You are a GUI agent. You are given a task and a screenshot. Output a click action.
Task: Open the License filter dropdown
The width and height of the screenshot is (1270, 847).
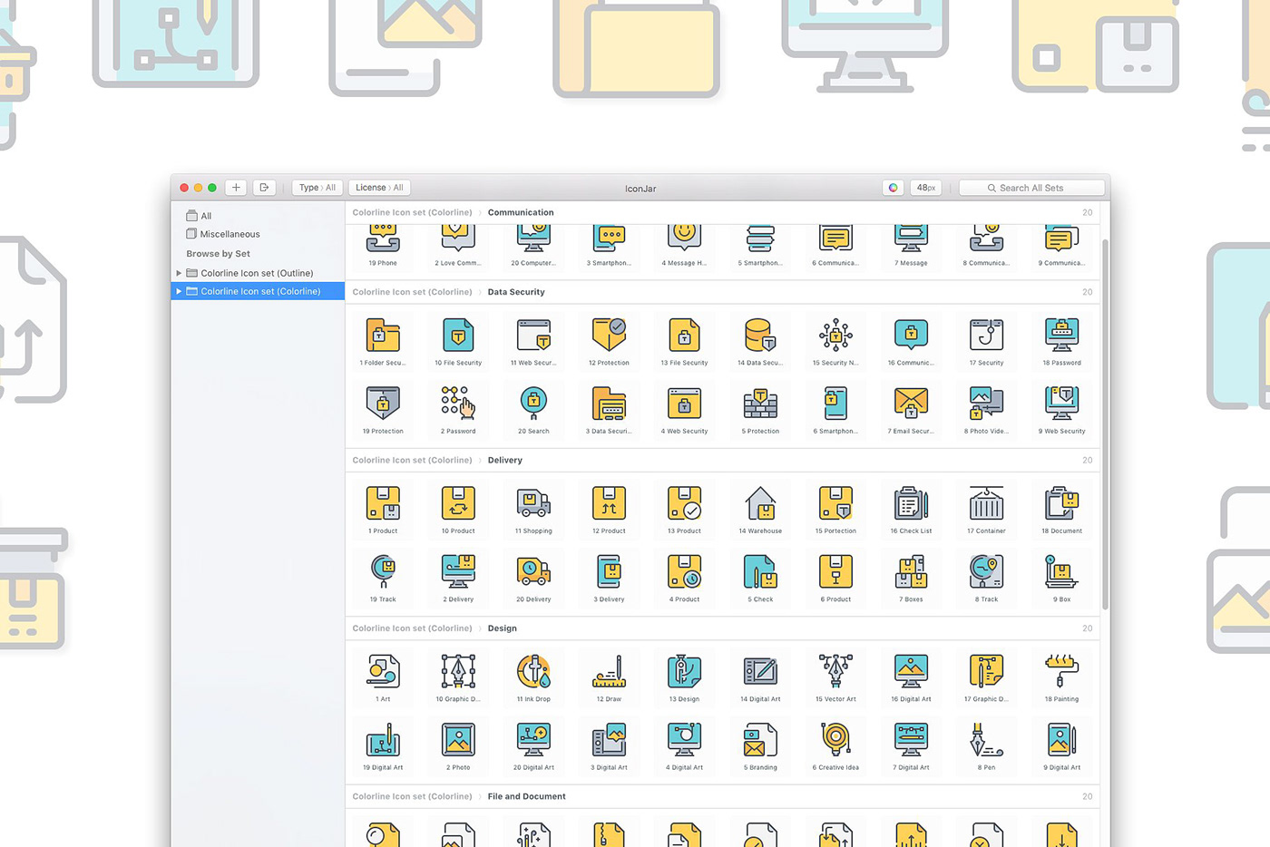379,188
